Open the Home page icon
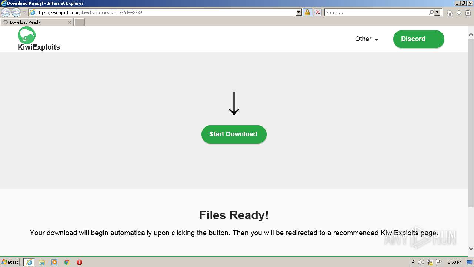This screenshot has height=267, width=474. pos(450,13)
